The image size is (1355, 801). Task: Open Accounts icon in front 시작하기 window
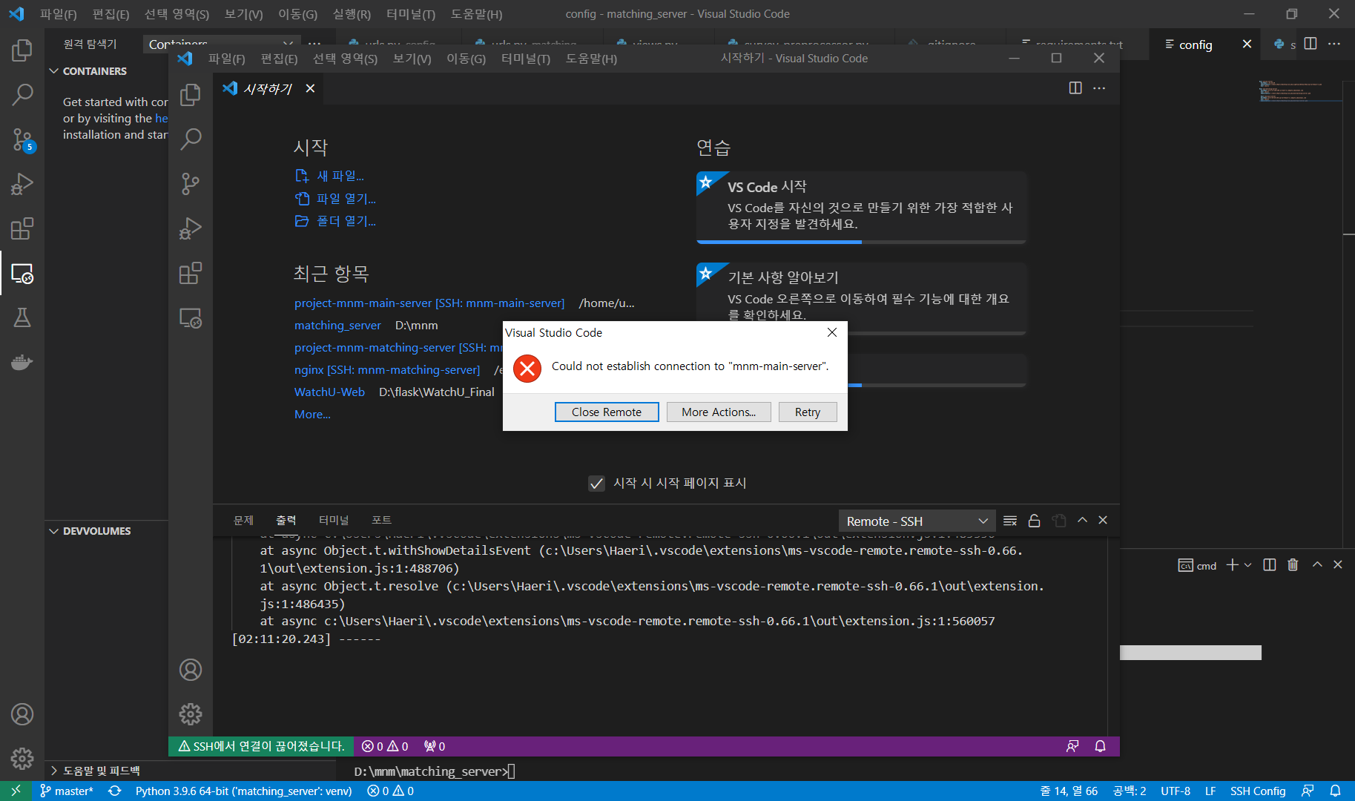point(191,670)
